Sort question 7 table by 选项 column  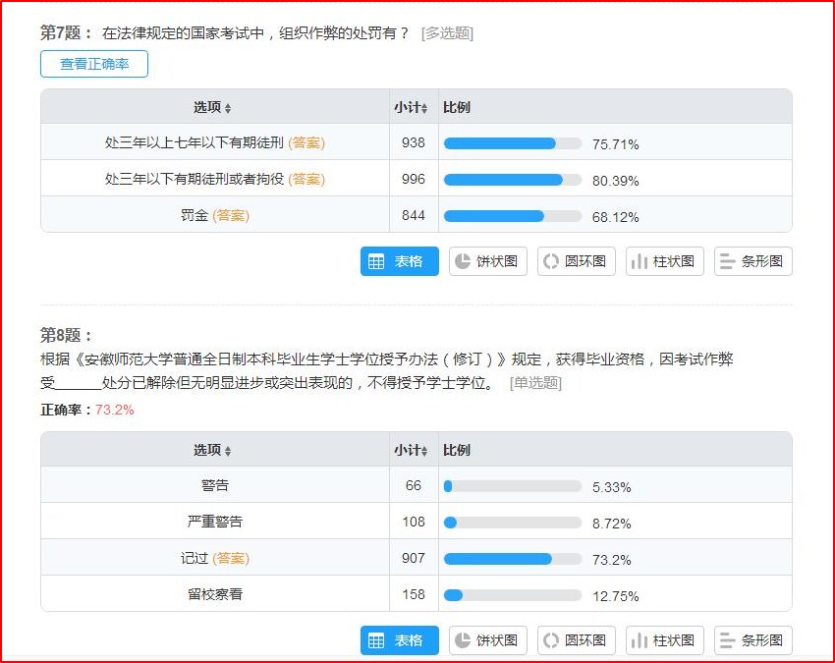(213, 107)
